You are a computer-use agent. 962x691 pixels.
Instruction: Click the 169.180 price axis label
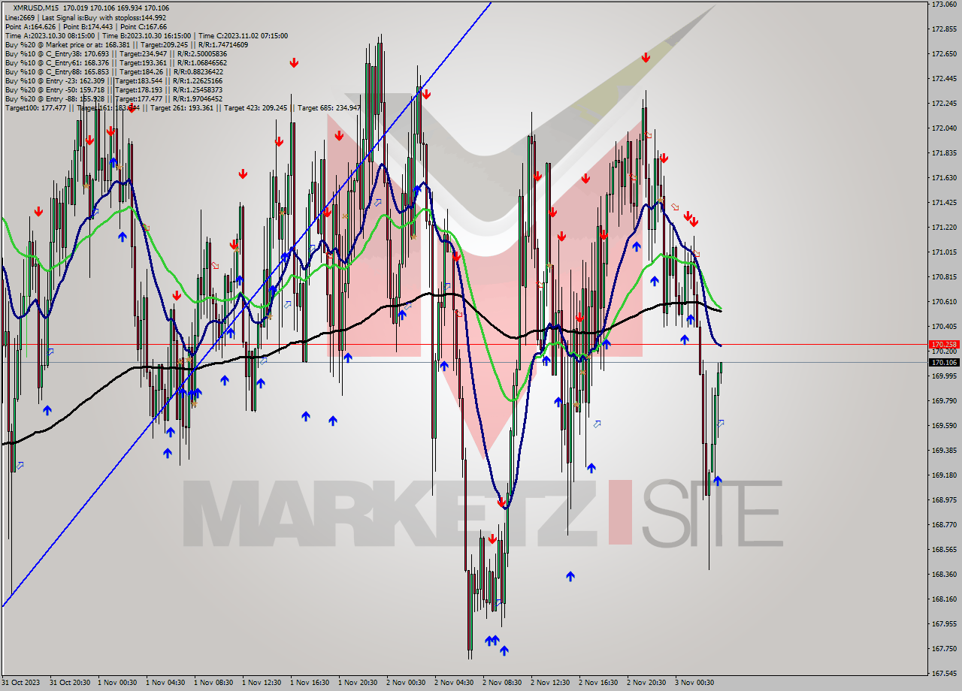(x=944, y=475)
